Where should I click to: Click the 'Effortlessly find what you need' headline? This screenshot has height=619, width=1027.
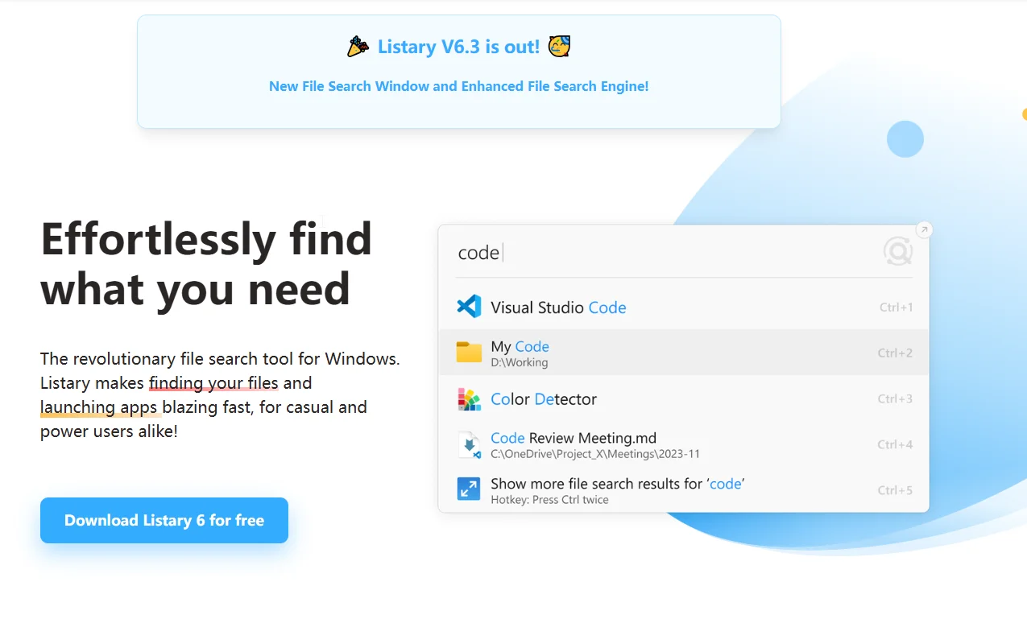[x=206, y=263]
